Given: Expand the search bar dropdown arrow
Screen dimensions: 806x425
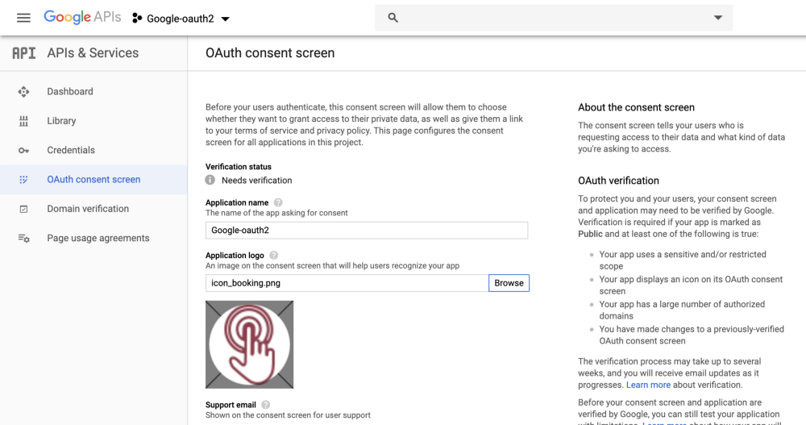Looking at the screenshot, I should tap(718, 18).
